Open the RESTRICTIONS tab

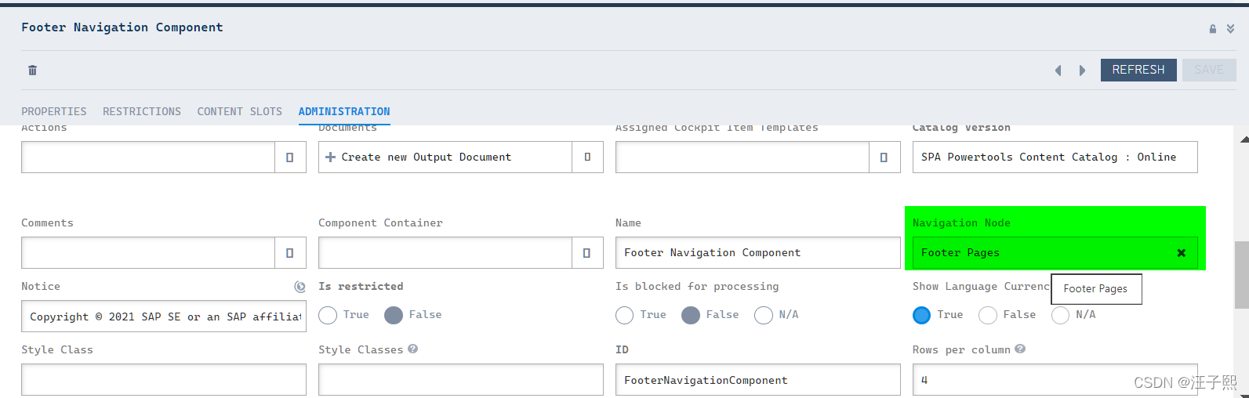(x=142, y=111)
